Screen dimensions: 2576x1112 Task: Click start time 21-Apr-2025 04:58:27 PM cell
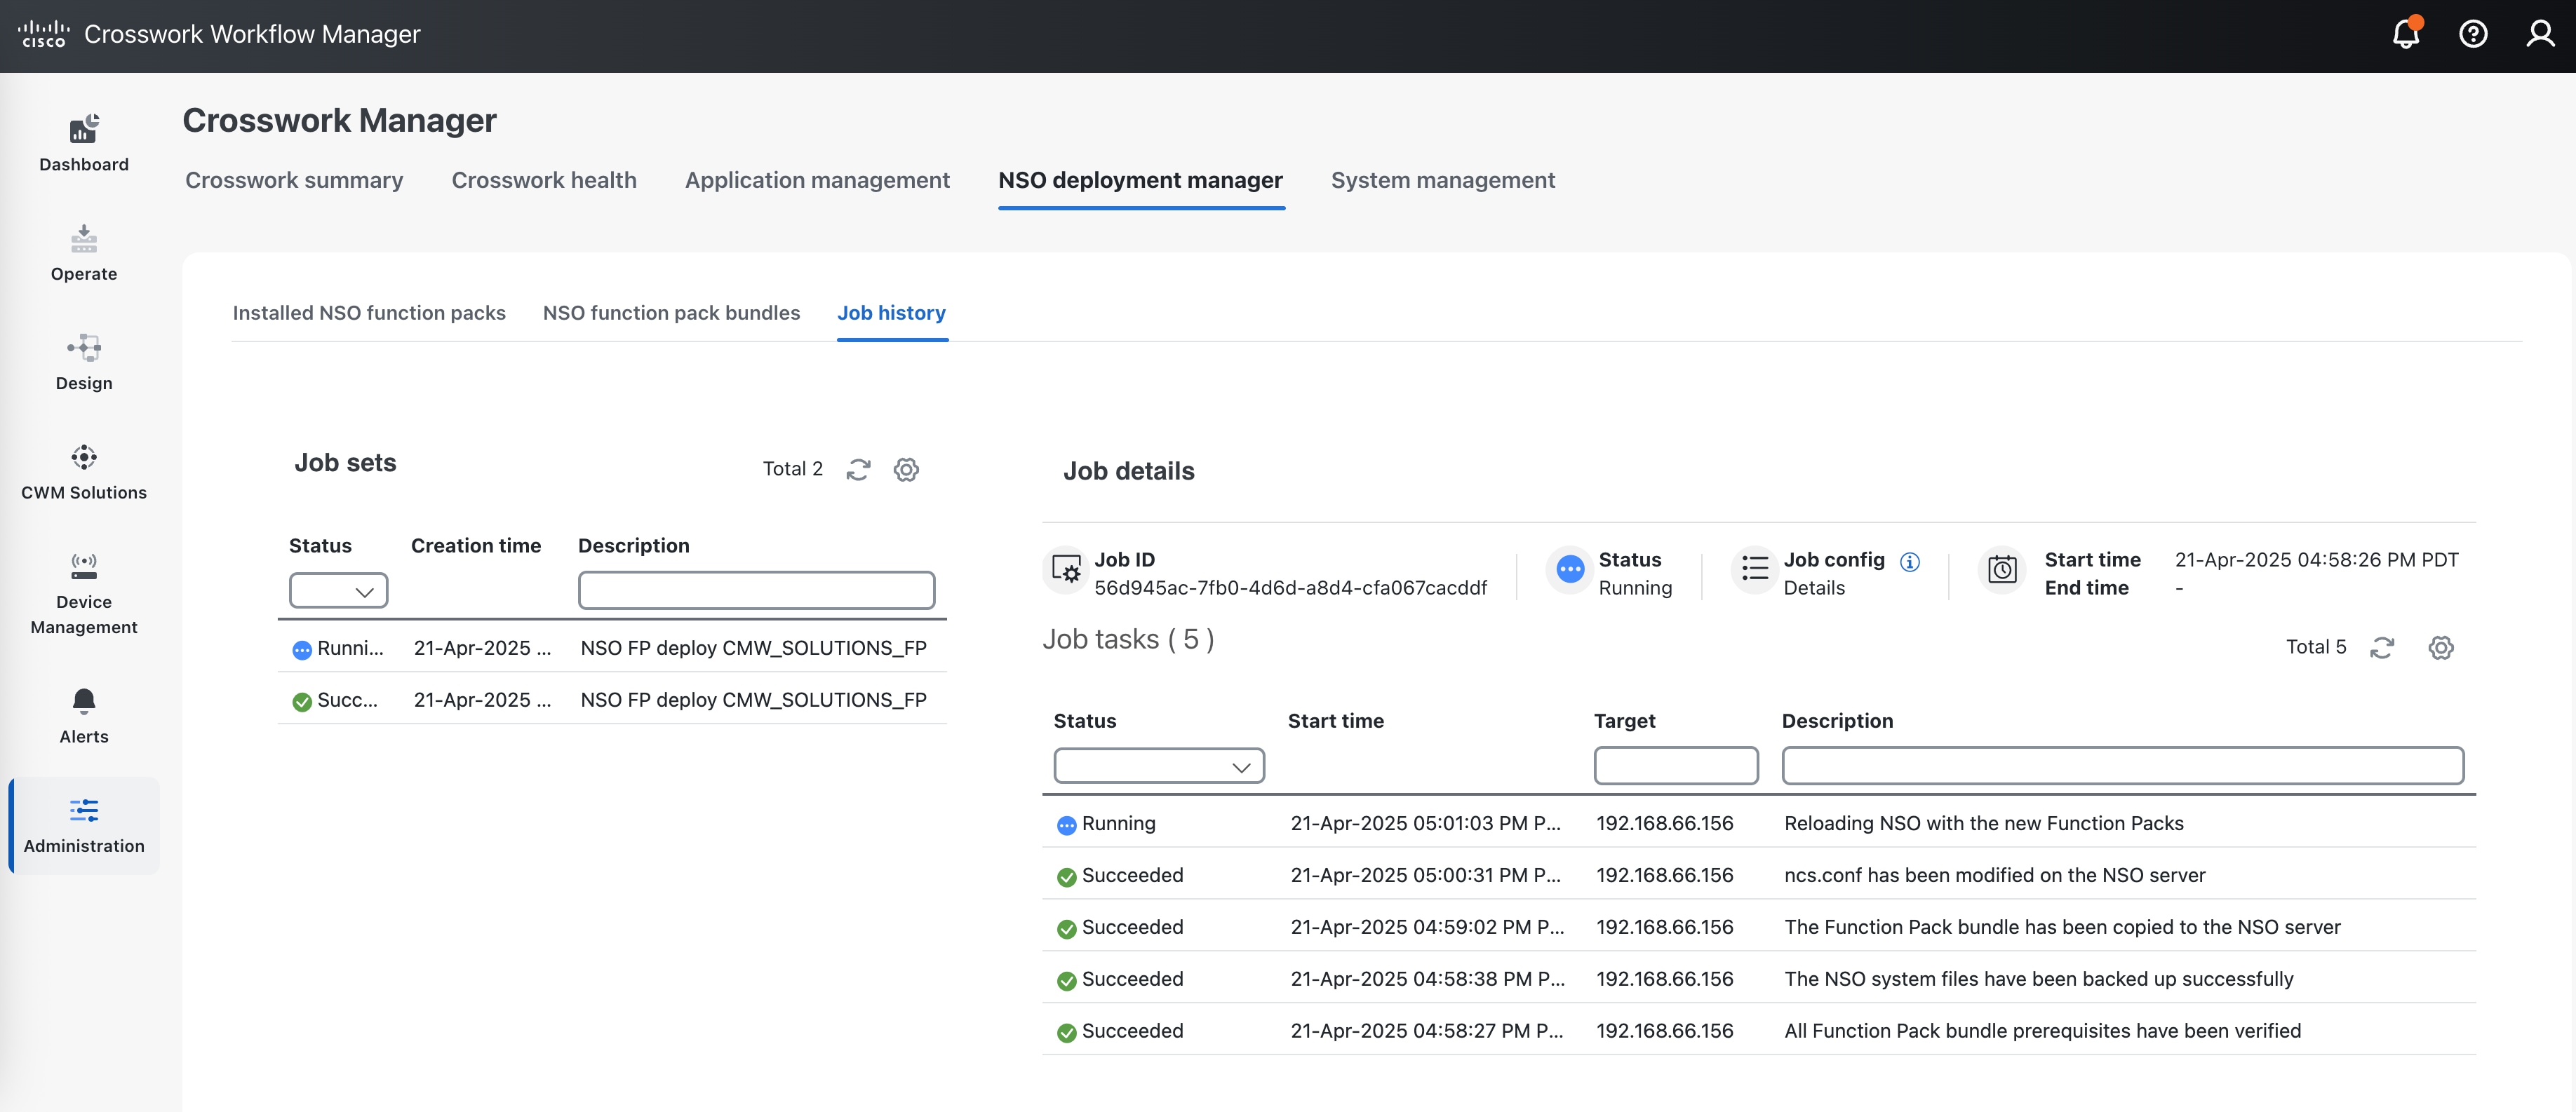click(x=1426, y=1032)
